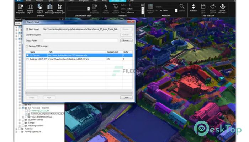The image size is (249, 142).
Task: Open the Display Style tool
Action: click(x=30, y=9)
